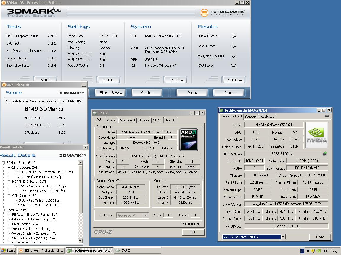Click the Details... button under System

click(175, 80)
